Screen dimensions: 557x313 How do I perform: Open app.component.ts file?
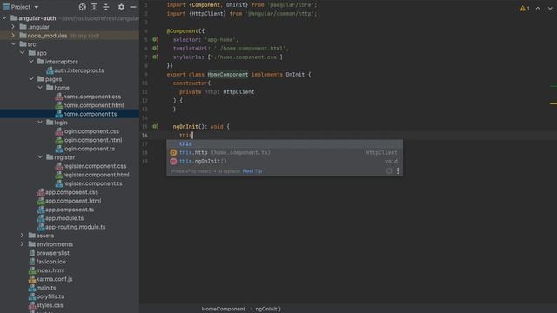[x=70, y=210]
